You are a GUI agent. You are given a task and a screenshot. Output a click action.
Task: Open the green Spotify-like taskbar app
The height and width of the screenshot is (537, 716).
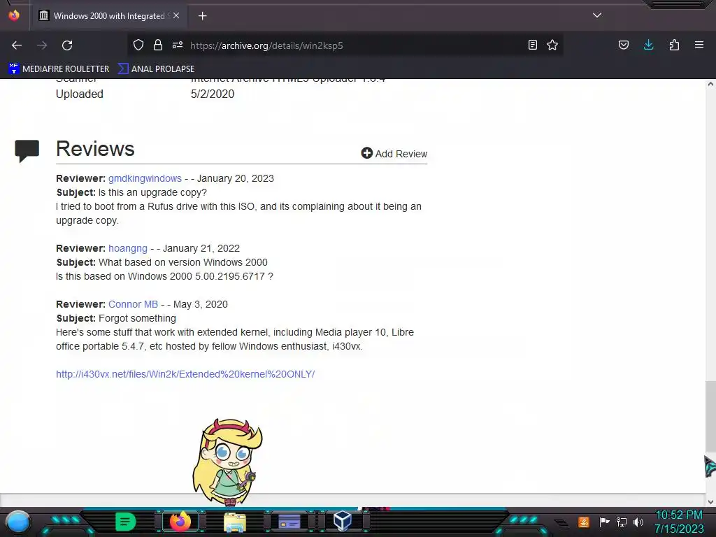[126, 522]
